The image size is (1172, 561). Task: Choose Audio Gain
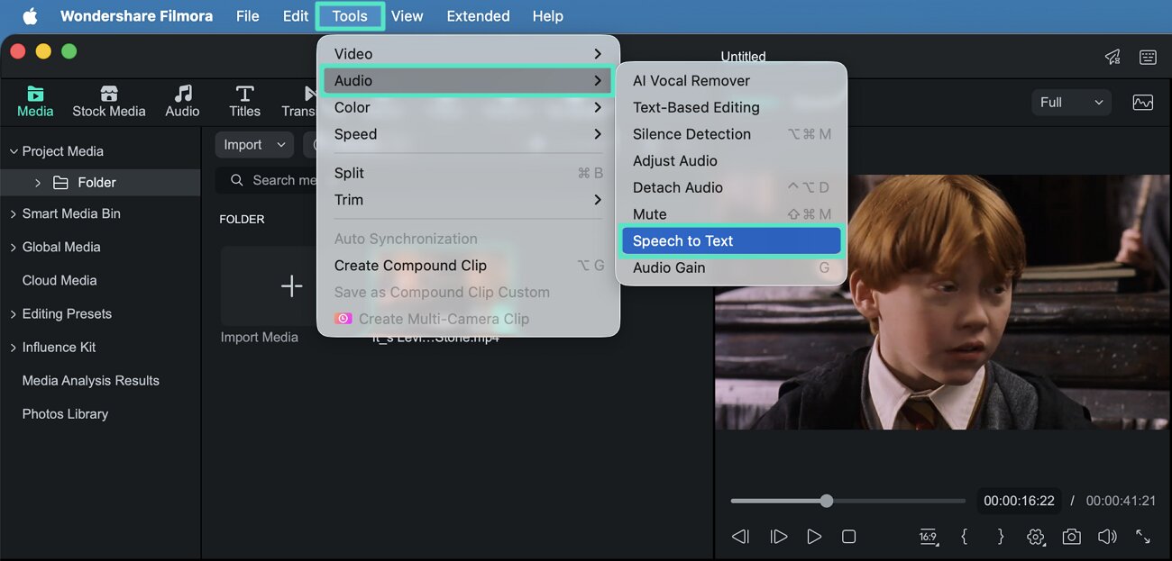pos(731,267)
